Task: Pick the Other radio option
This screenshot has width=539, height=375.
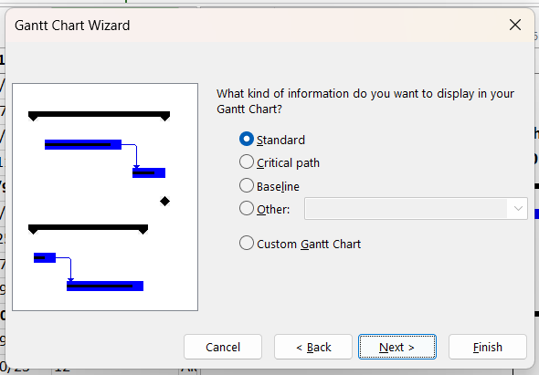Action: (247, 208)
